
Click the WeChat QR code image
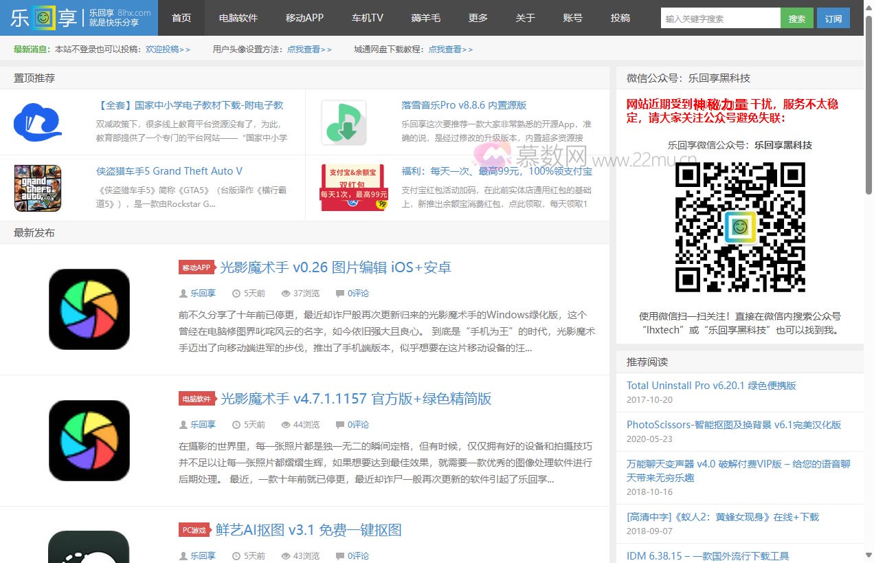click(740, 227)
